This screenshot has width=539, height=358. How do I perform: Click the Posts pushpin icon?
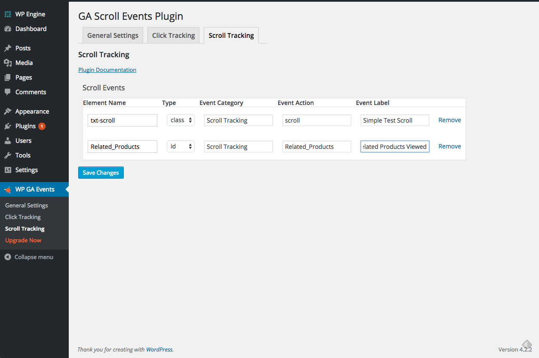click(8, 48)
